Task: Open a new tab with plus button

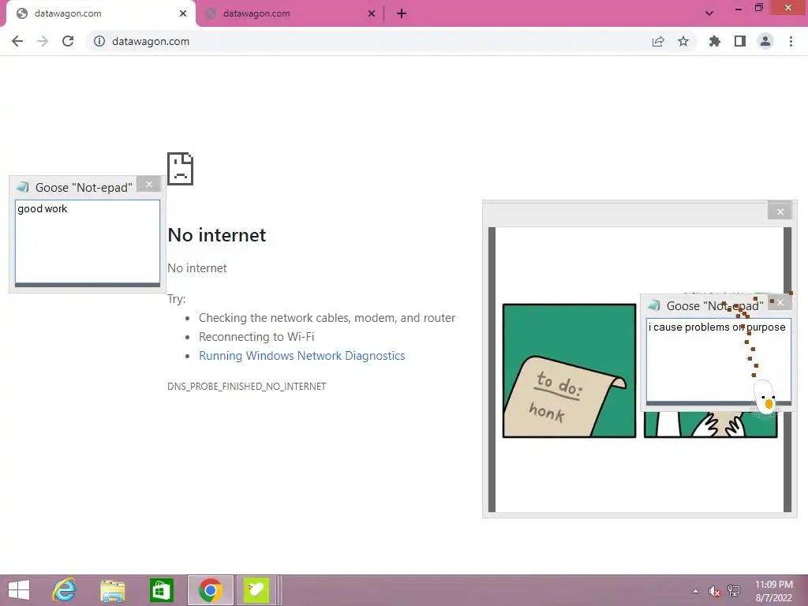Action: [402, 14]
